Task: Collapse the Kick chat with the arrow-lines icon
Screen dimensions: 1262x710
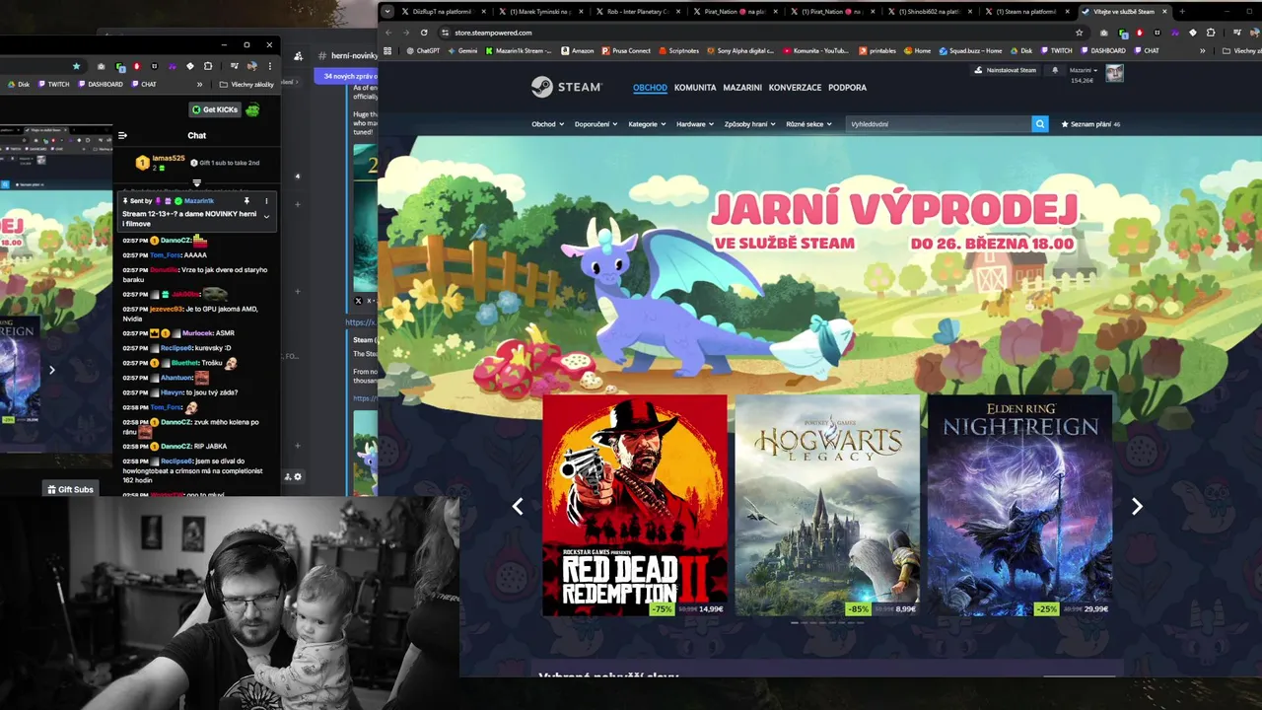Action: pos(122,135)
